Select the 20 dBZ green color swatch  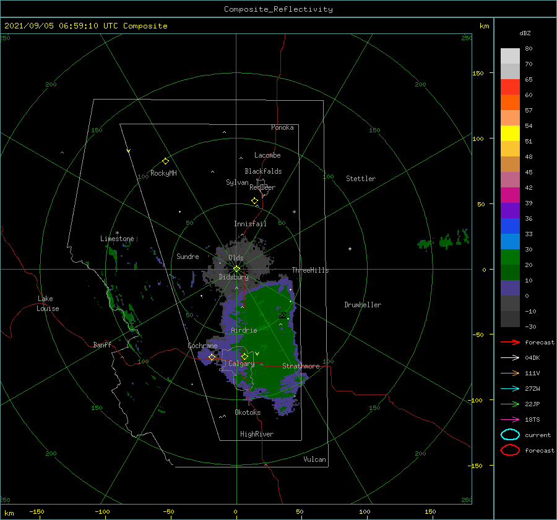click(x=510, y=257)
